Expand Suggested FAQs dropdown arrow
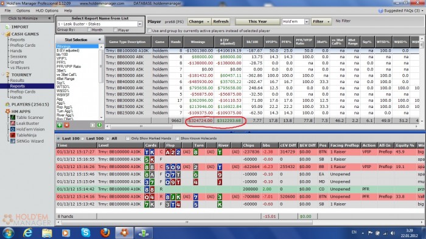This screenshot has width=426, height=239. point(423,11)
